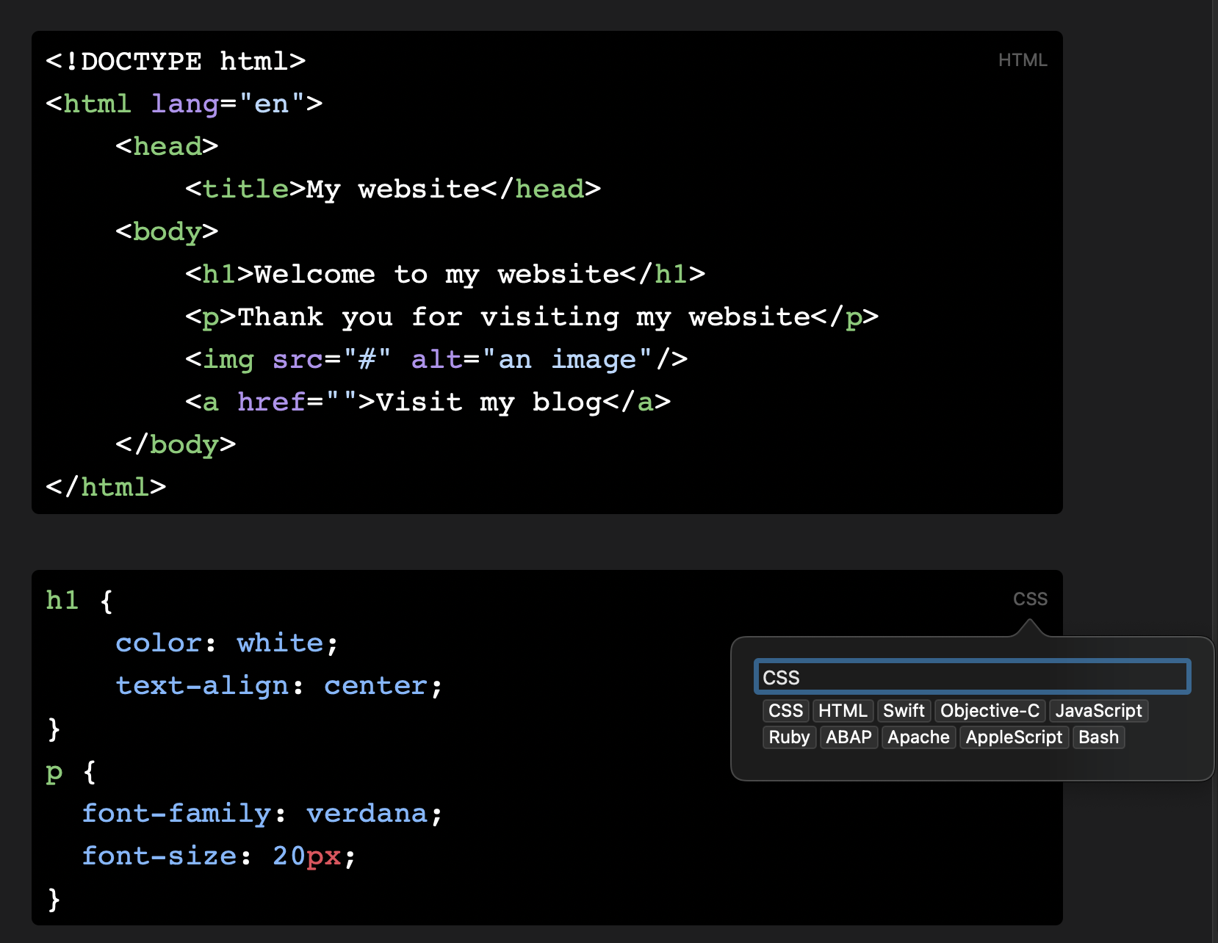Focus the language search field containing CSS
Screen dimensions: 1218x943
(971, 677)
